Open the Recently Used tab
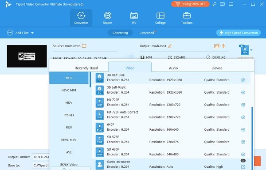Image resolution: width=266 pixels, height=170 pixels. tap(86, 68)
